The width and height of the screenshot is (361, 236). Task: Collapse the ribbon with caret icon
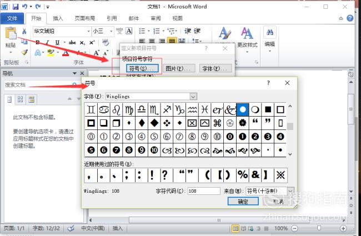tap(341, 18)
